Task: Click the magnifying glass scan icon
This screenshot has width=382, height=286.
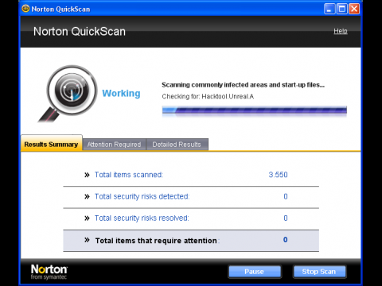Action: pyautogui.click(x=68, y=94)
